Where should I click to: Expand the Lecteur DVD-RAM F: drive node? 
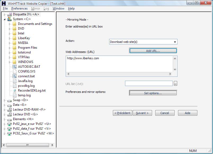5,110
